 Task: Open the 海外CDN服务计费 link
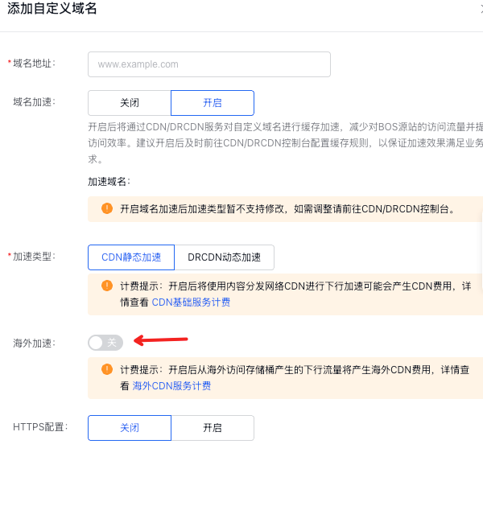point(171,386)
